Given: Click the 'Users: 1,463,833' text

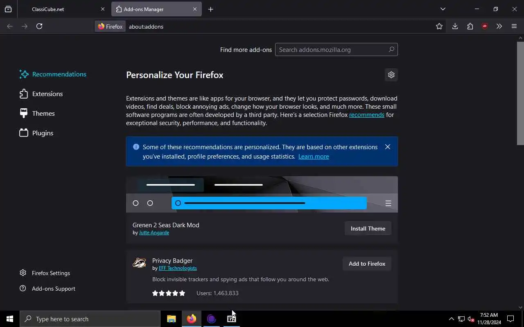Looking at the screenshot, I should (217, 293).
